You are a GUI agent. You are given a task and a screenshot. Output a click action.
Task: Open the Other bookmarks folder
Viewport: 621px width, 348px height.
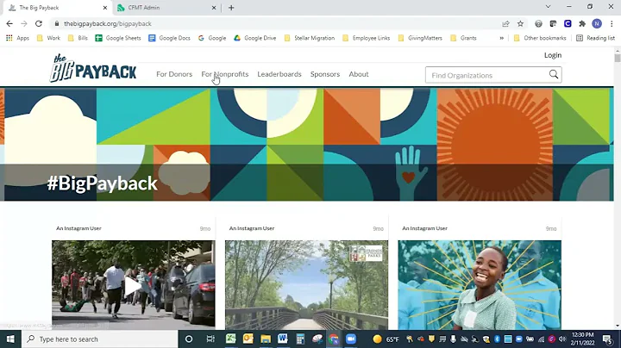[540, 38]
